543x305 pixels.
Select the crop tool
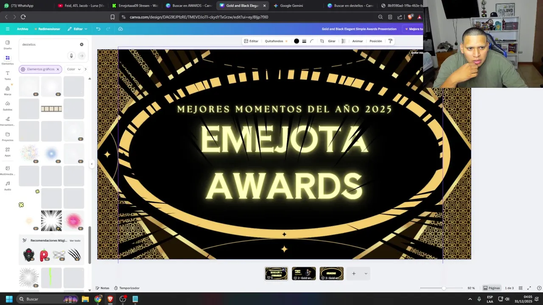coord(322,41)
